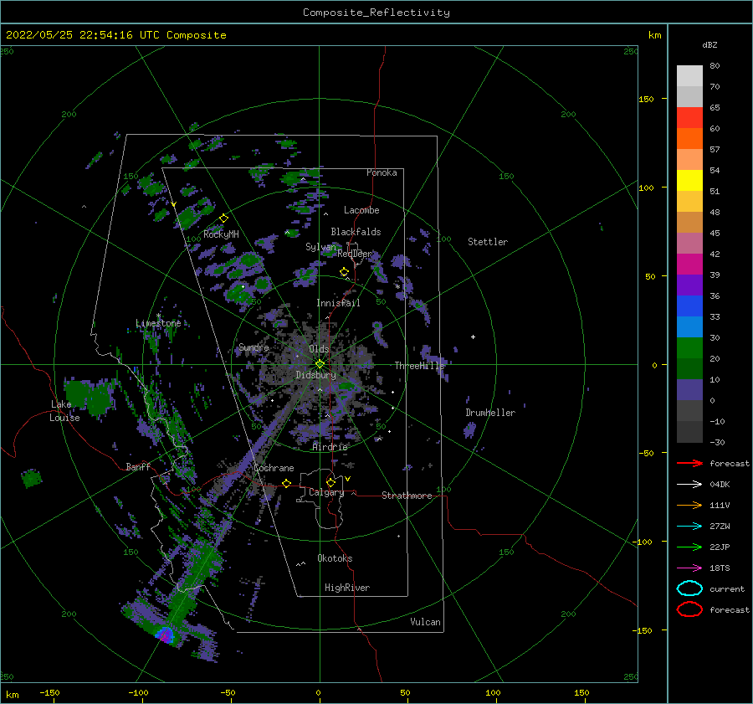Viewport: 753px width, 704px height.
Task: Click the white plus marker north of Drumheller
Action: pos(473,337)
